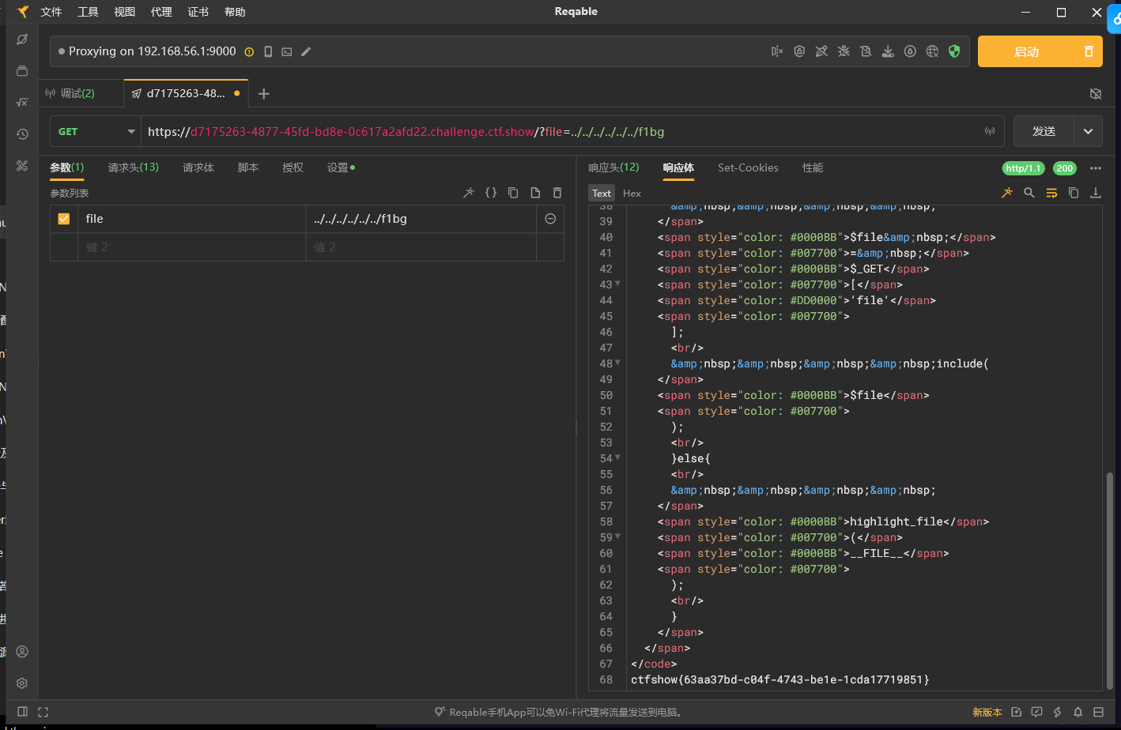
Task: Toggle the green security shield icon
Action: (954, 51)
